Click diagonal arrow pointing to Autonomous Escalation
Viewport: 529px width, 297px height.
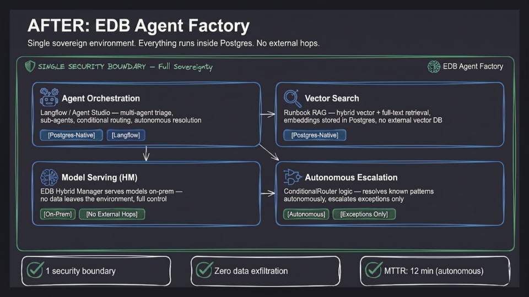pos(269,152)
